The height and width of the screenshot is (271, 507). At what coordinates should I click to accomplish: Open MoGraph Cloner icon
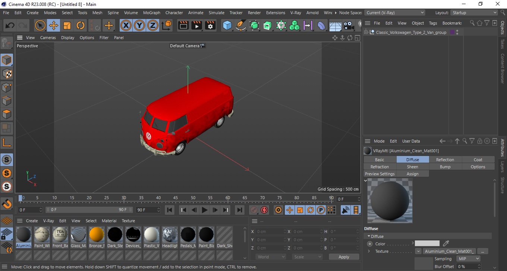point(295,25)
